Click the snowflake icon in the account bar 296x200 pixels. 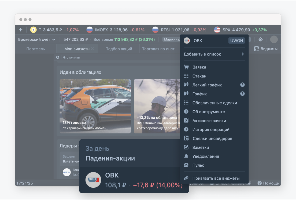point(261,39)
